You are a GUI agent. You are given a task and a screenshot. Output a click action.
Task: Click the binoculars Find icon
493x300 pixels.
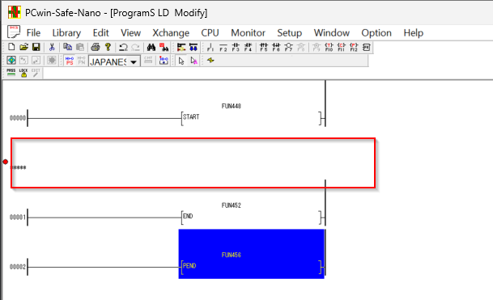tap(151, 47)
